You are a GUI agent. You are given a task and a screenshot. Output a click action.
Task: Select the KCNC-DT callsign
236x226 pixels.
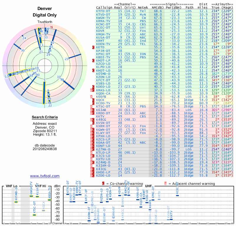[x=103, y=24]
